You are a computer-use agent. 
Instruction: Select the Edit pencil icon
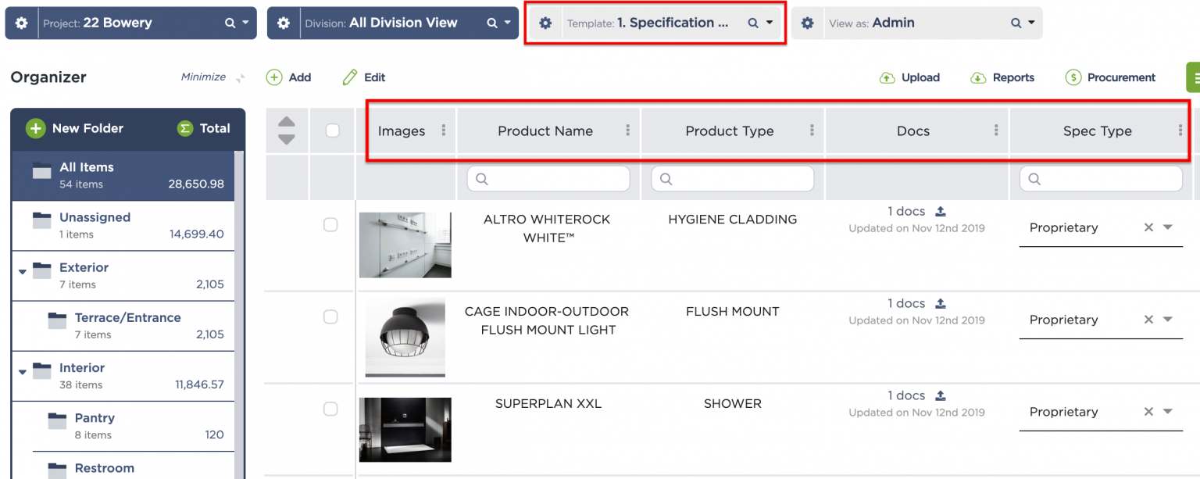(x=349, y=77)
